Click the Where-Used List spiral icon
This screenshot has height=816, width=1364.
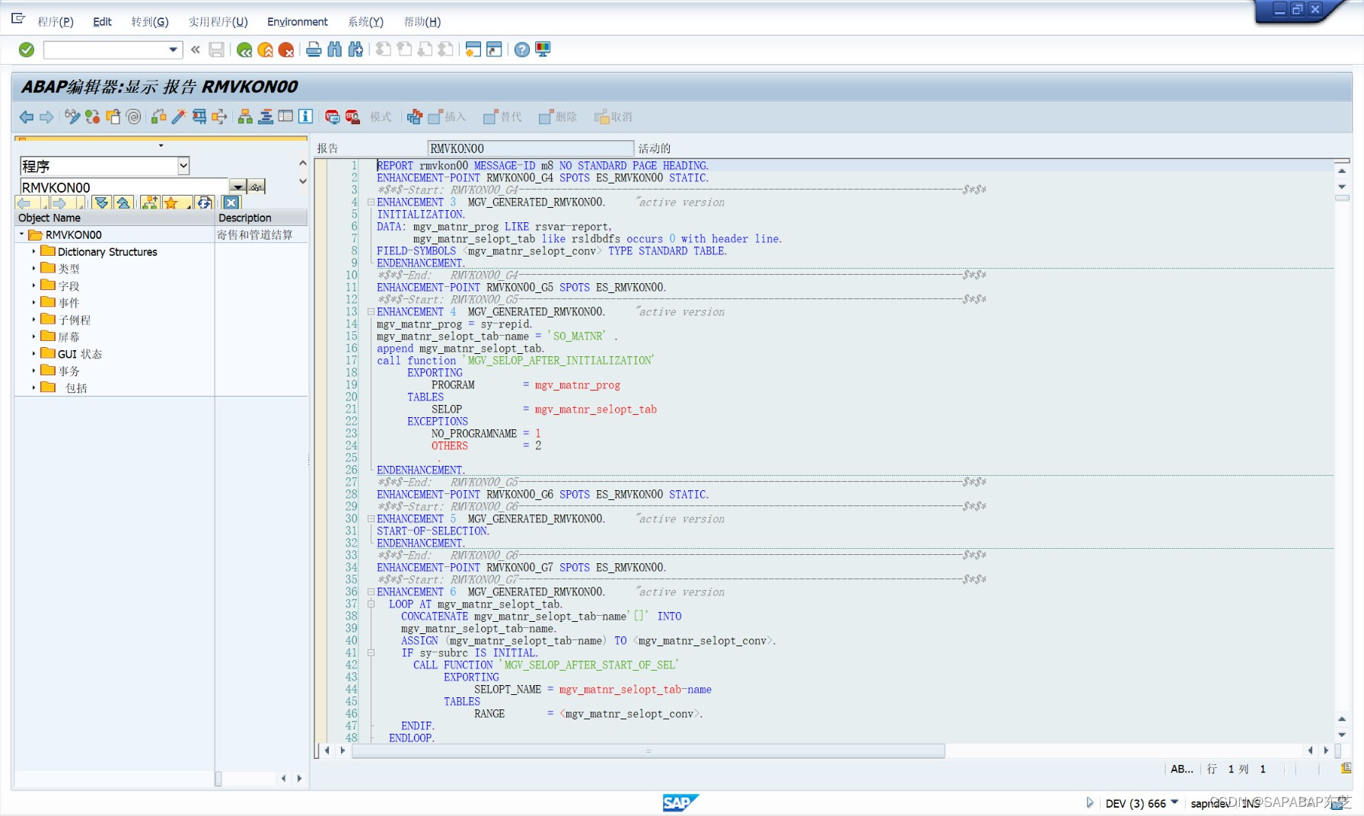(134, 116)
